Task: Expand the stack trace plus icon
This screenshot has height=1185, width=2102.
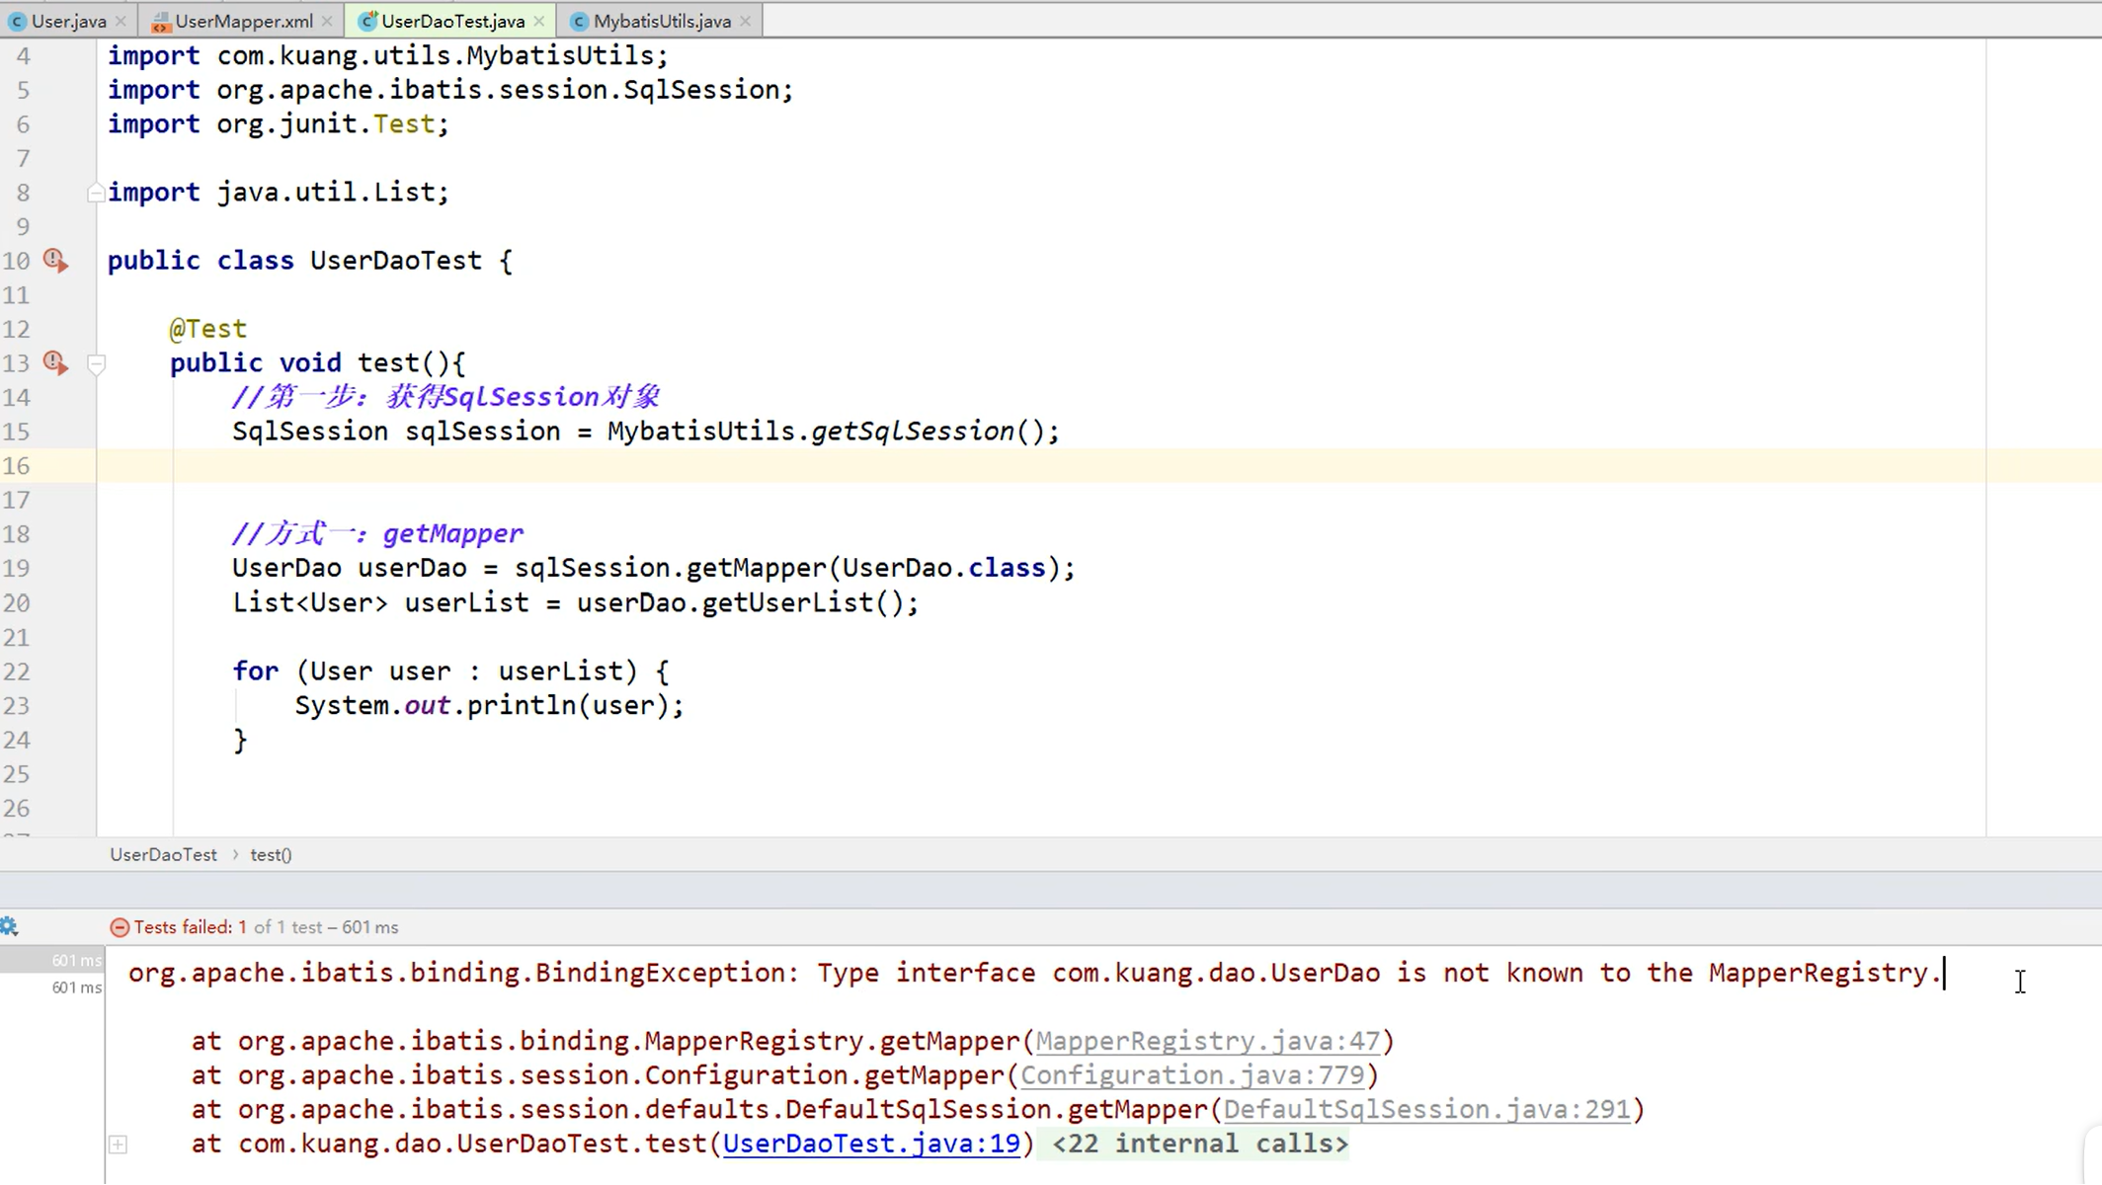Action: 118,1145
